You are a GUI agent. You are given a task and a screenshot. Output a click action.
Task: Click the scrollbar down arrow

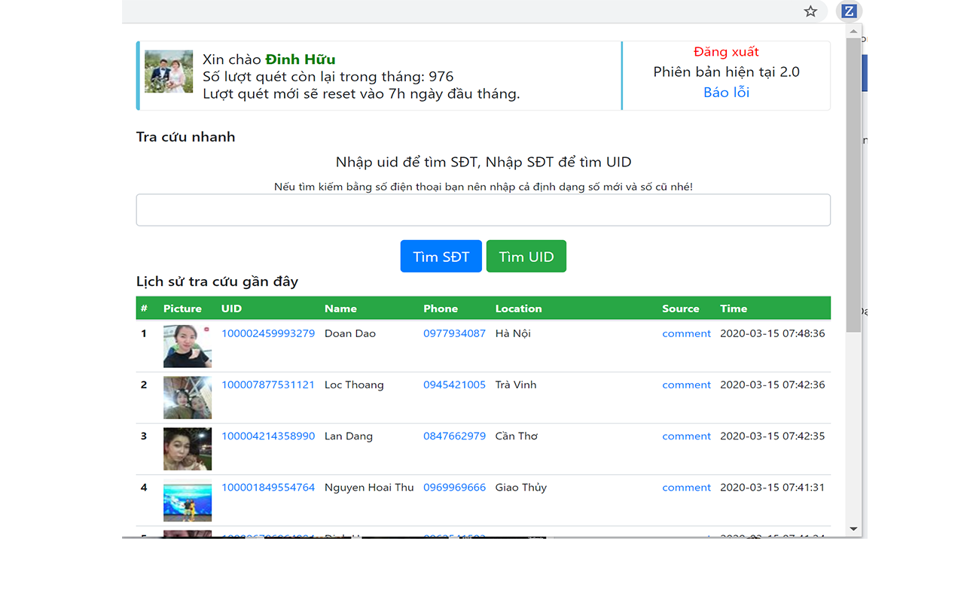coord(853,528)
